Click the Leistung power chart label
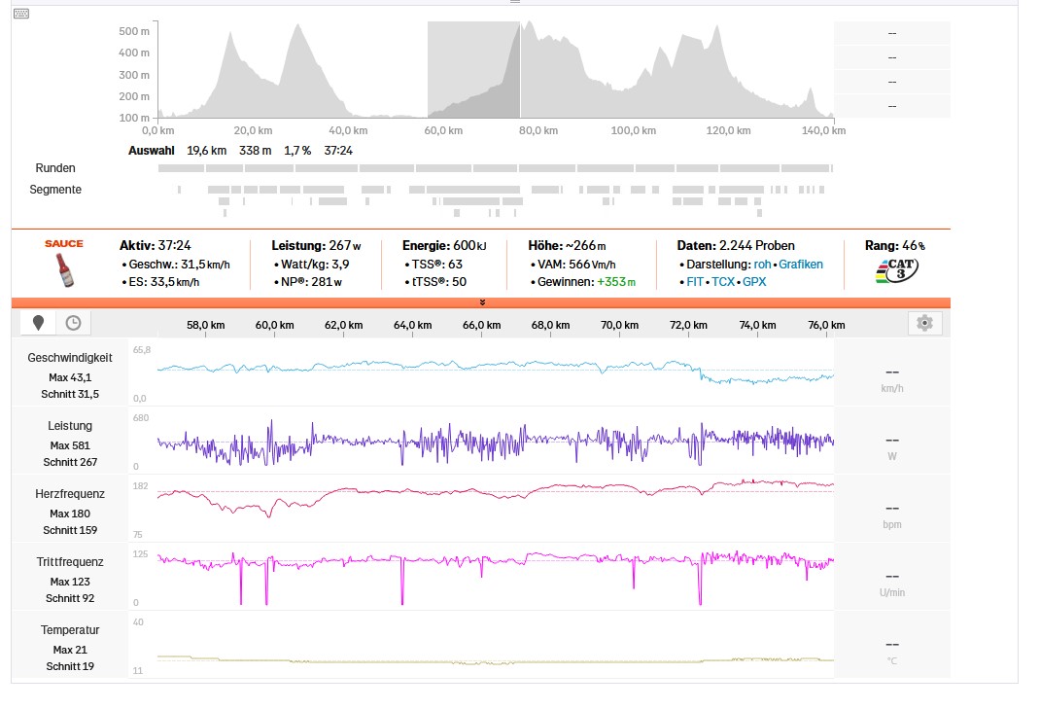Screen dimensions: 1040x709 click(x=70, y=426)
